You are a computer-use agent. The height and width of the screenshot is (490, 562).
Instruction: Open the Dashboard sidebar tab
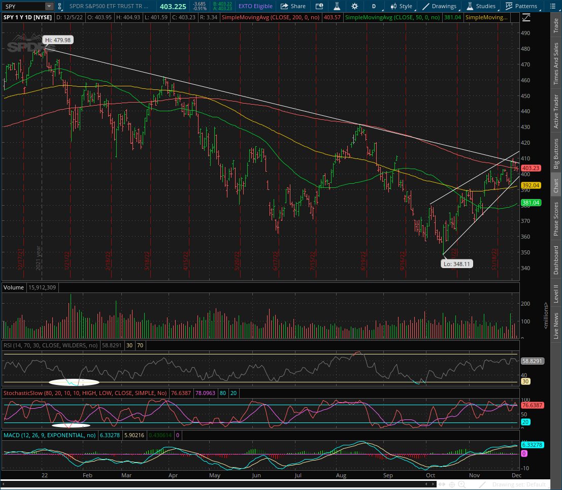click(556, 260)
